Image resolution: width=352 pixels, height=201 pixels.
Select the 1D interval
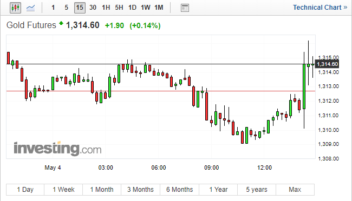click(132, 8)
